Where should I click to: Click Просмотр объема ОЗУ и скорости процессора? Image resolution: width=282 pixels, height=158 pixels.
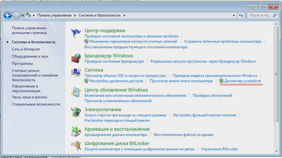click(125, 76)
